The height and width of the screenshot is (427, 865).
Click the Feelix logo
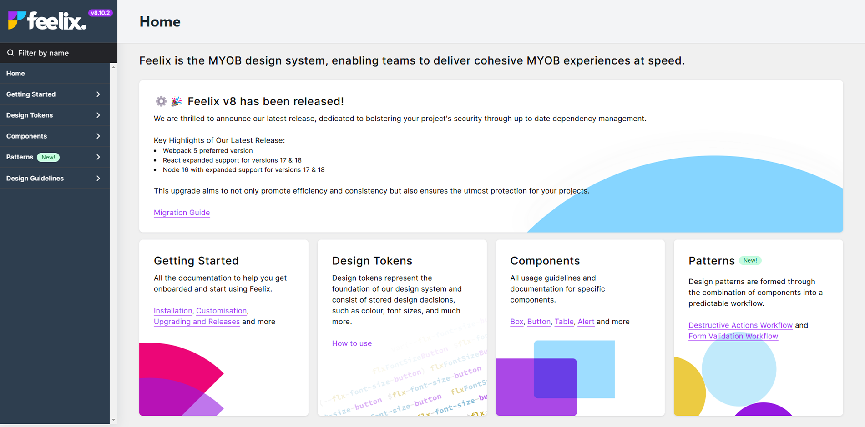(x=47, y=21)
